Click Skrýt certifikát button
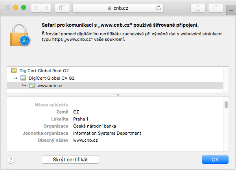Image resolution: width=236 pixels, height=170 pixels. pos(70,159)
